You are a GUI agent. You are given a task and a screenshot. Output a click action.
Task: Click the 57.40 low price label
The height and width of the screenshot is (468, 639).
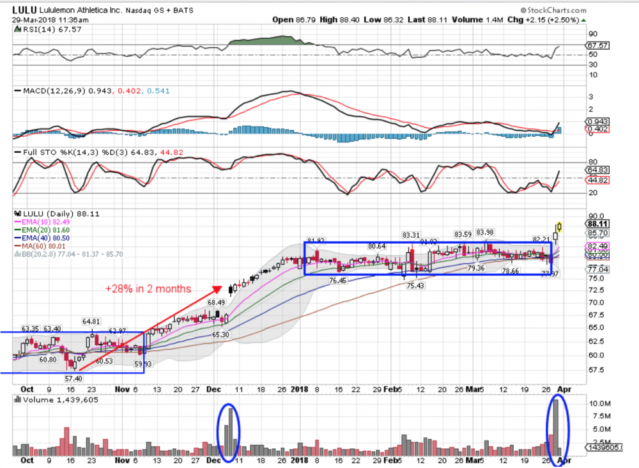(73, 378)
